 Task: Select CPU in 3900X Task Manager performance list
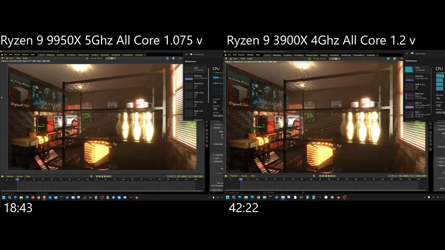[x=417, y=69]
